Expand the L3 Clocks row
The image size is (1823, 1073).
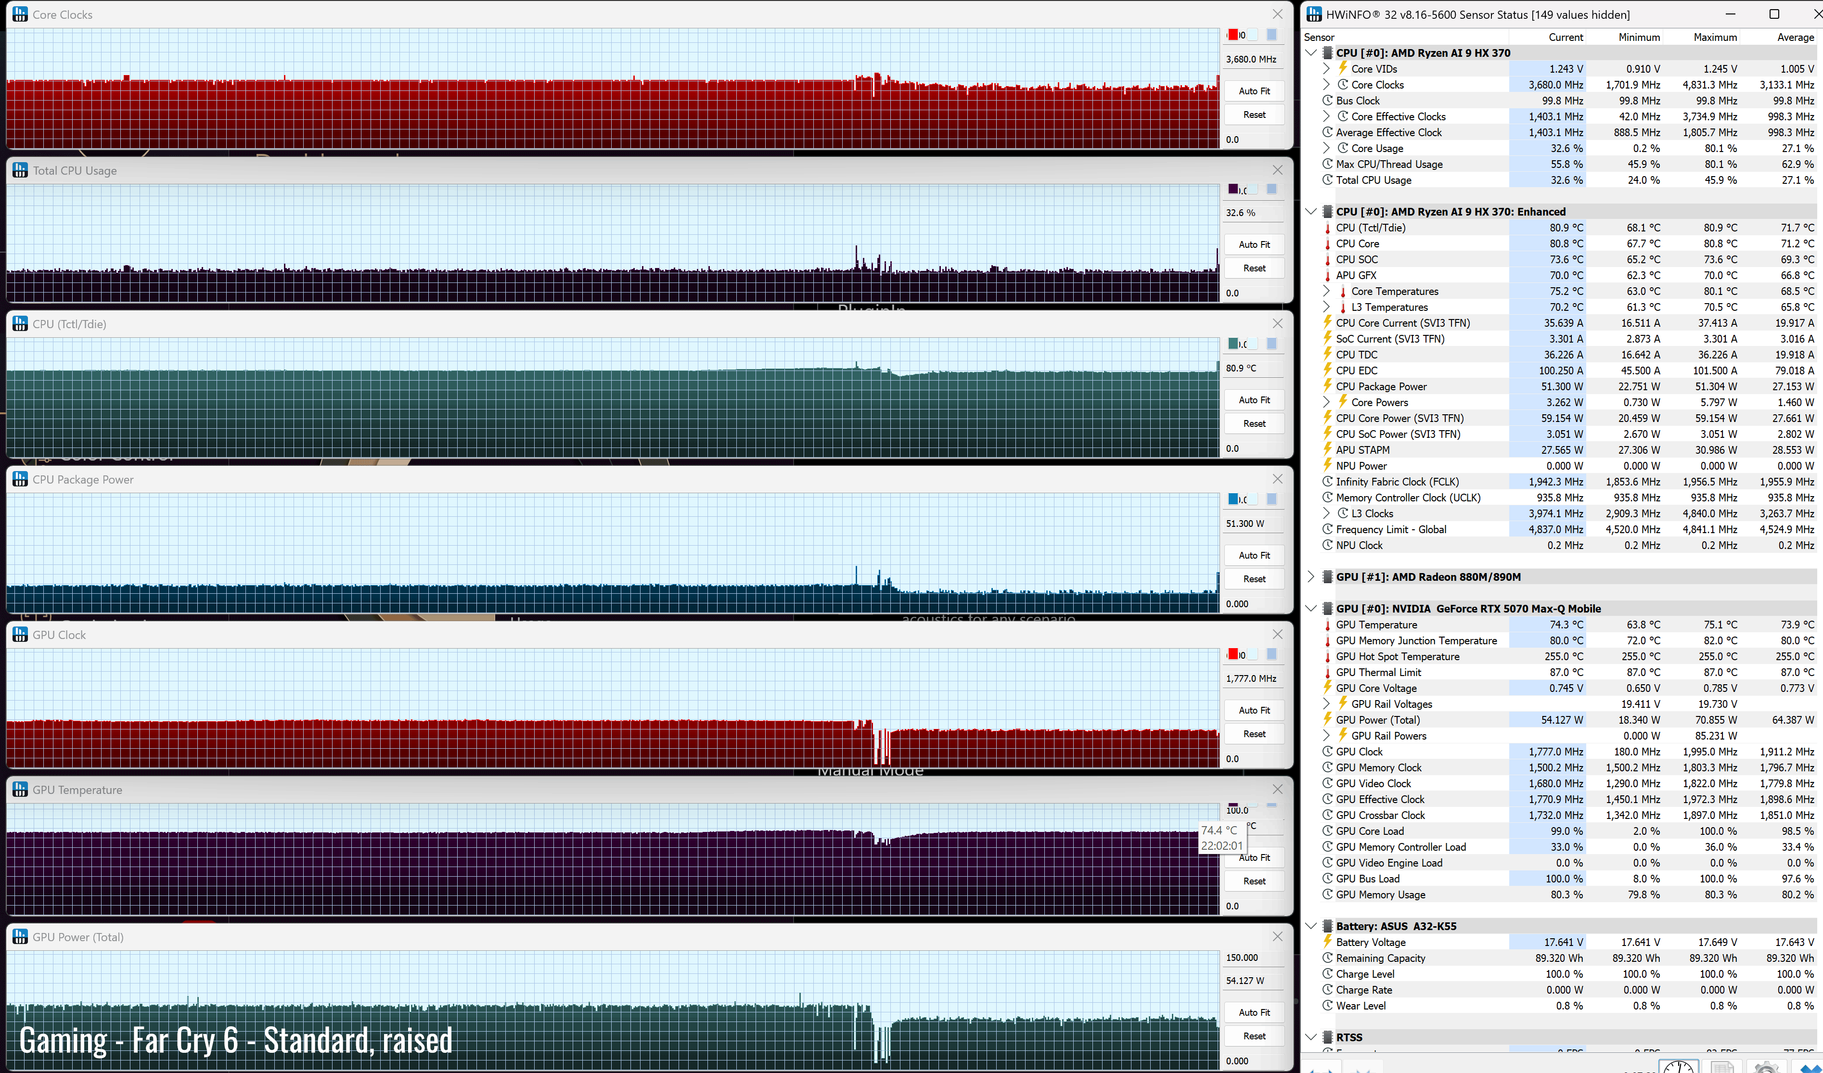[1326, 513]
